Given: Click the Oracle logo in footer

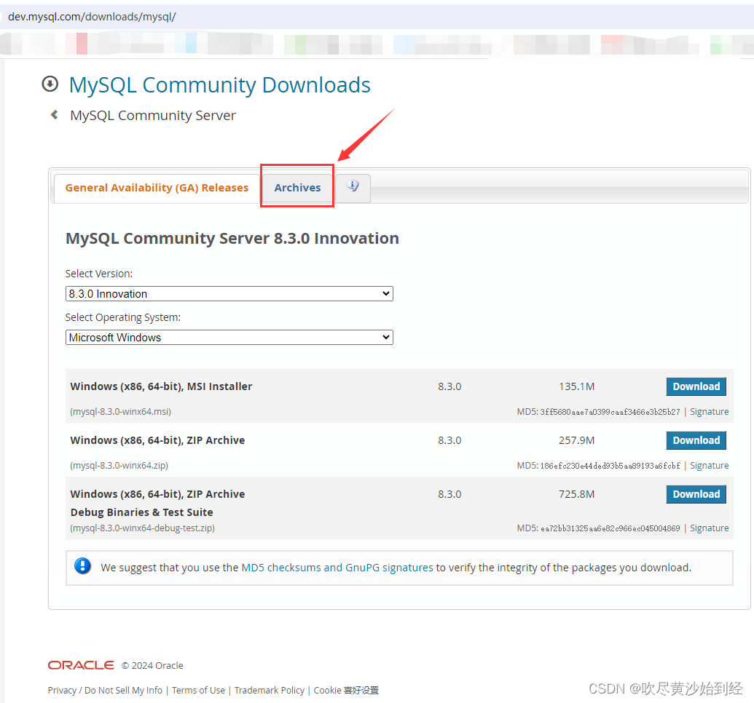Looking at the screenshot, I should tap(81, 665).
